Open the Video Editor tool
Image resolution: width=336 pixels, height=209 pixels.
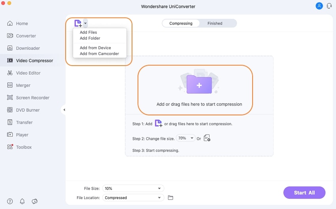point(24,73)
